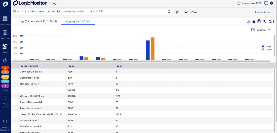Image resolution: width=277 pixels, height=133 pixels.
Task: Open the Dashboards section in sidebar
Action: coord(5,21)
